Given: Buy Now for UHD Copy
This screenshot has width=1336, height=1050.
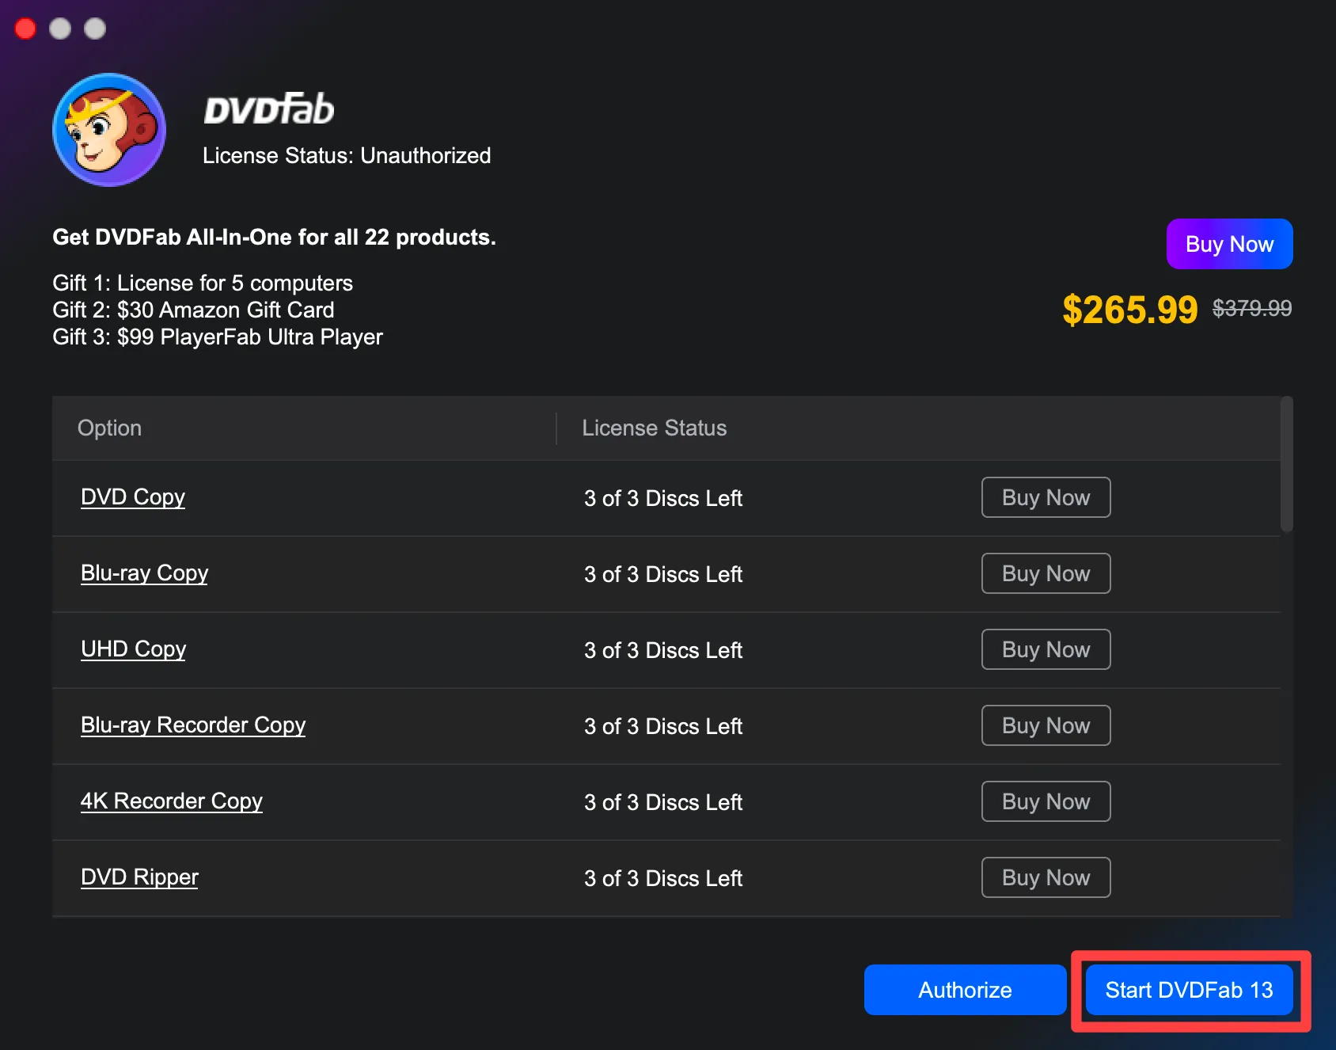Looking at the screenshot, I should 1046,649.
